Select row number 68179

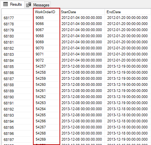point(17,30)
